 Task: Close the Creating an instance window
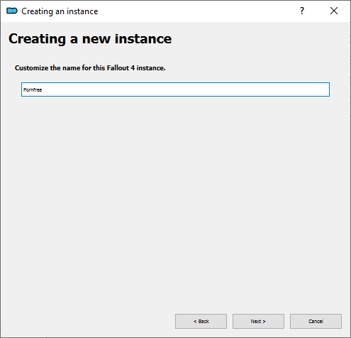(334, 11)
